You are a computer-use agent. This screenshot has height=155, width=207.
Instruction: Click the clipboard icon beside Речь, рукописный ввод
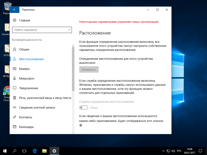tap(14, 98)
